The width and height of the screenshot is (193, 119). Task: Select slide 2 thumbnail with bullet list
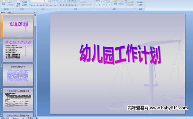coord(18,51)
